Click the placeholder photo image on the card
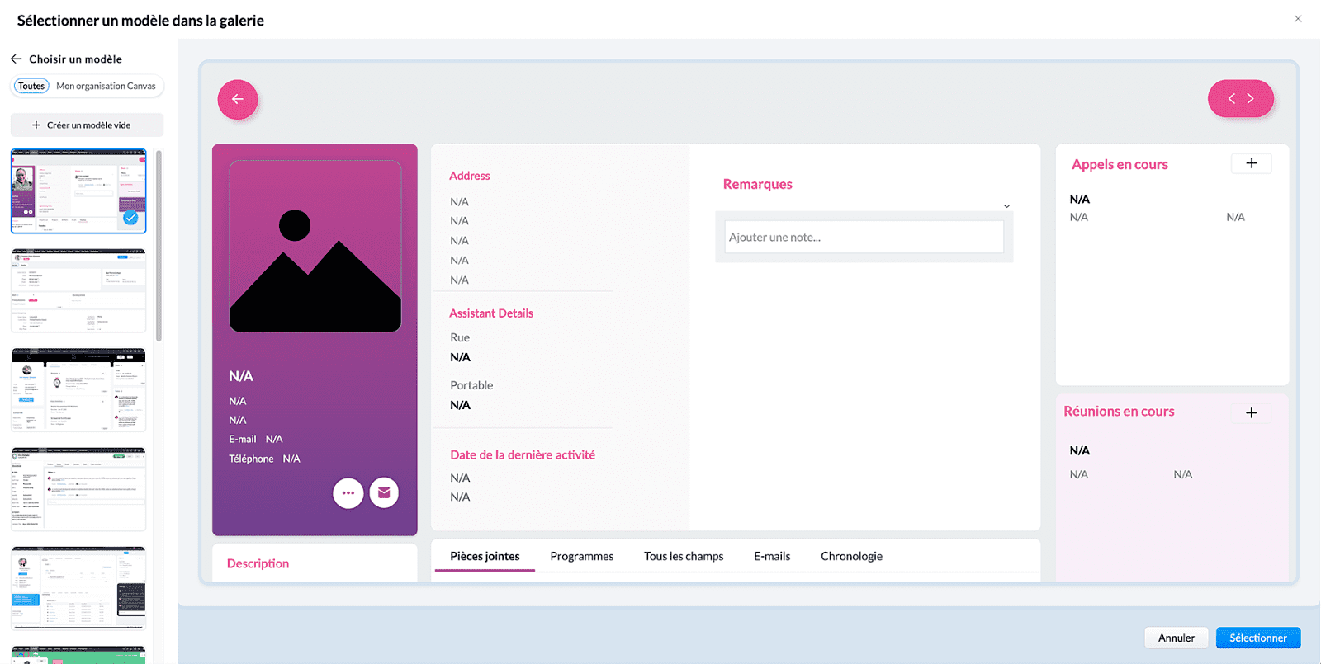 (x=315, y=246)
